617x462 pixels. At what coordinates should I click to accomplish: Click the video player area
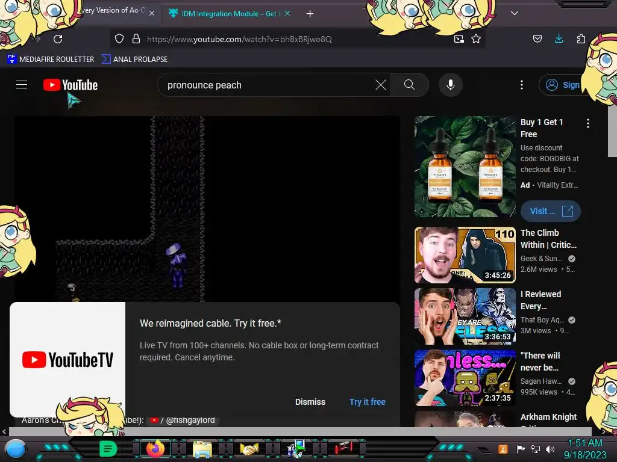coord(207,209)
